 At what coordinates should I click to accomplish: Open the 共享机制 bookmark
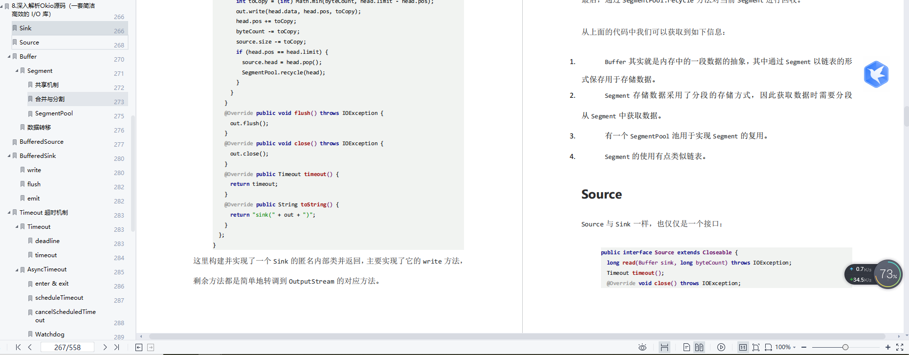47,85
